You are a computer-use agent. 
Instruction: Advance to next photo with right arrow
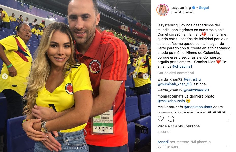click(145, 76)
